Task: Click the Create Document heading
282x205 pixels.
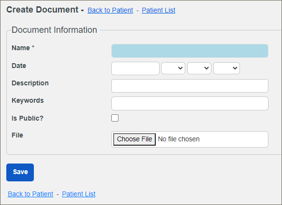Action: pyautogui.click(x=43, y=10)
